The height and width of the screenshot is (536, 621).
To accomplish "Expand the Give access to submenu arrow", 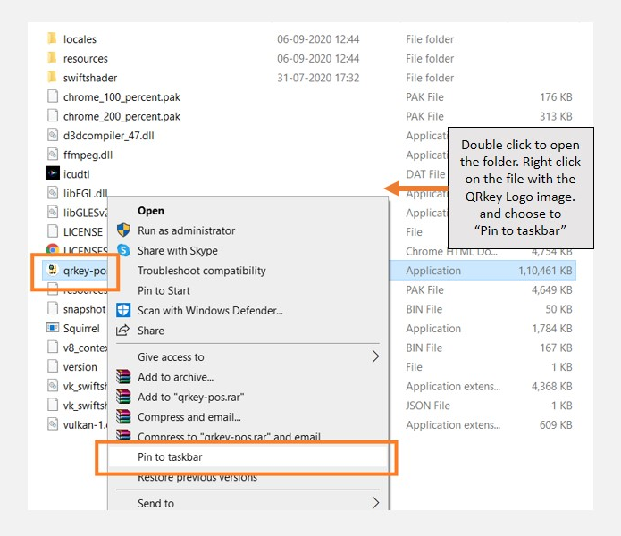I will click(375, 357).
